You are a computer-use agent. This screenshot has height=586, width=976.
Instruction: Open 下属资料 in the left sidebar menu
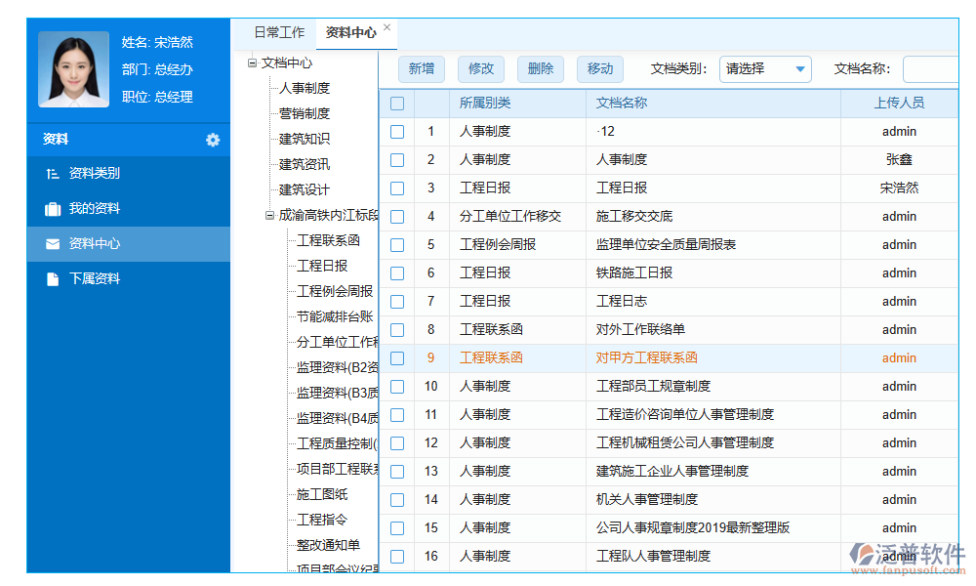pyautogui.click(x=95, y=279)
